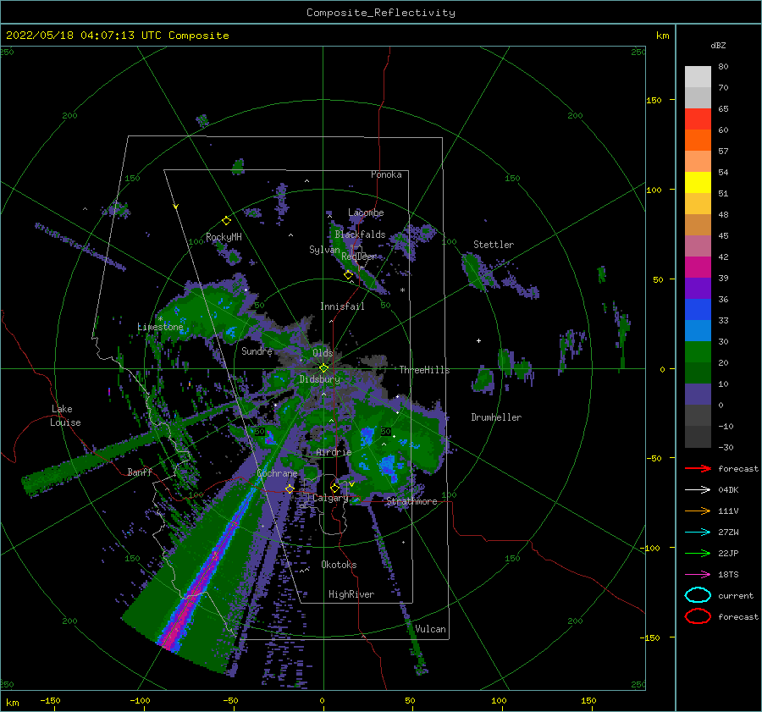Pick the lightest gray swatch at scale top
This screenshot has width=762, height=712.
(x=698, y=77)
